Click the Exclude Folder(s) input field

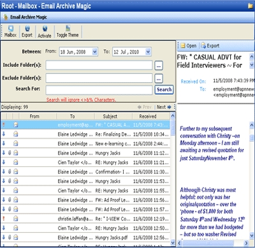(99, 78)
